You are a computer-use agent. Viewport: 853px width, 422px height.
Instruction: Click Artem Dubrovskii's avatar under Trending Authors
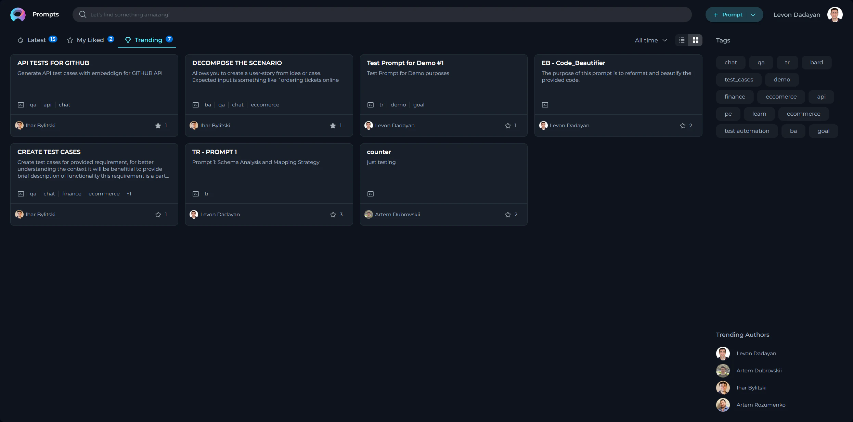tap(723, 371)
